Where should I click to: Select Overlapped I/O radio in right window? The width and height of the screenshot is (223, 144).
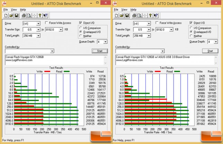coord(191,32)
